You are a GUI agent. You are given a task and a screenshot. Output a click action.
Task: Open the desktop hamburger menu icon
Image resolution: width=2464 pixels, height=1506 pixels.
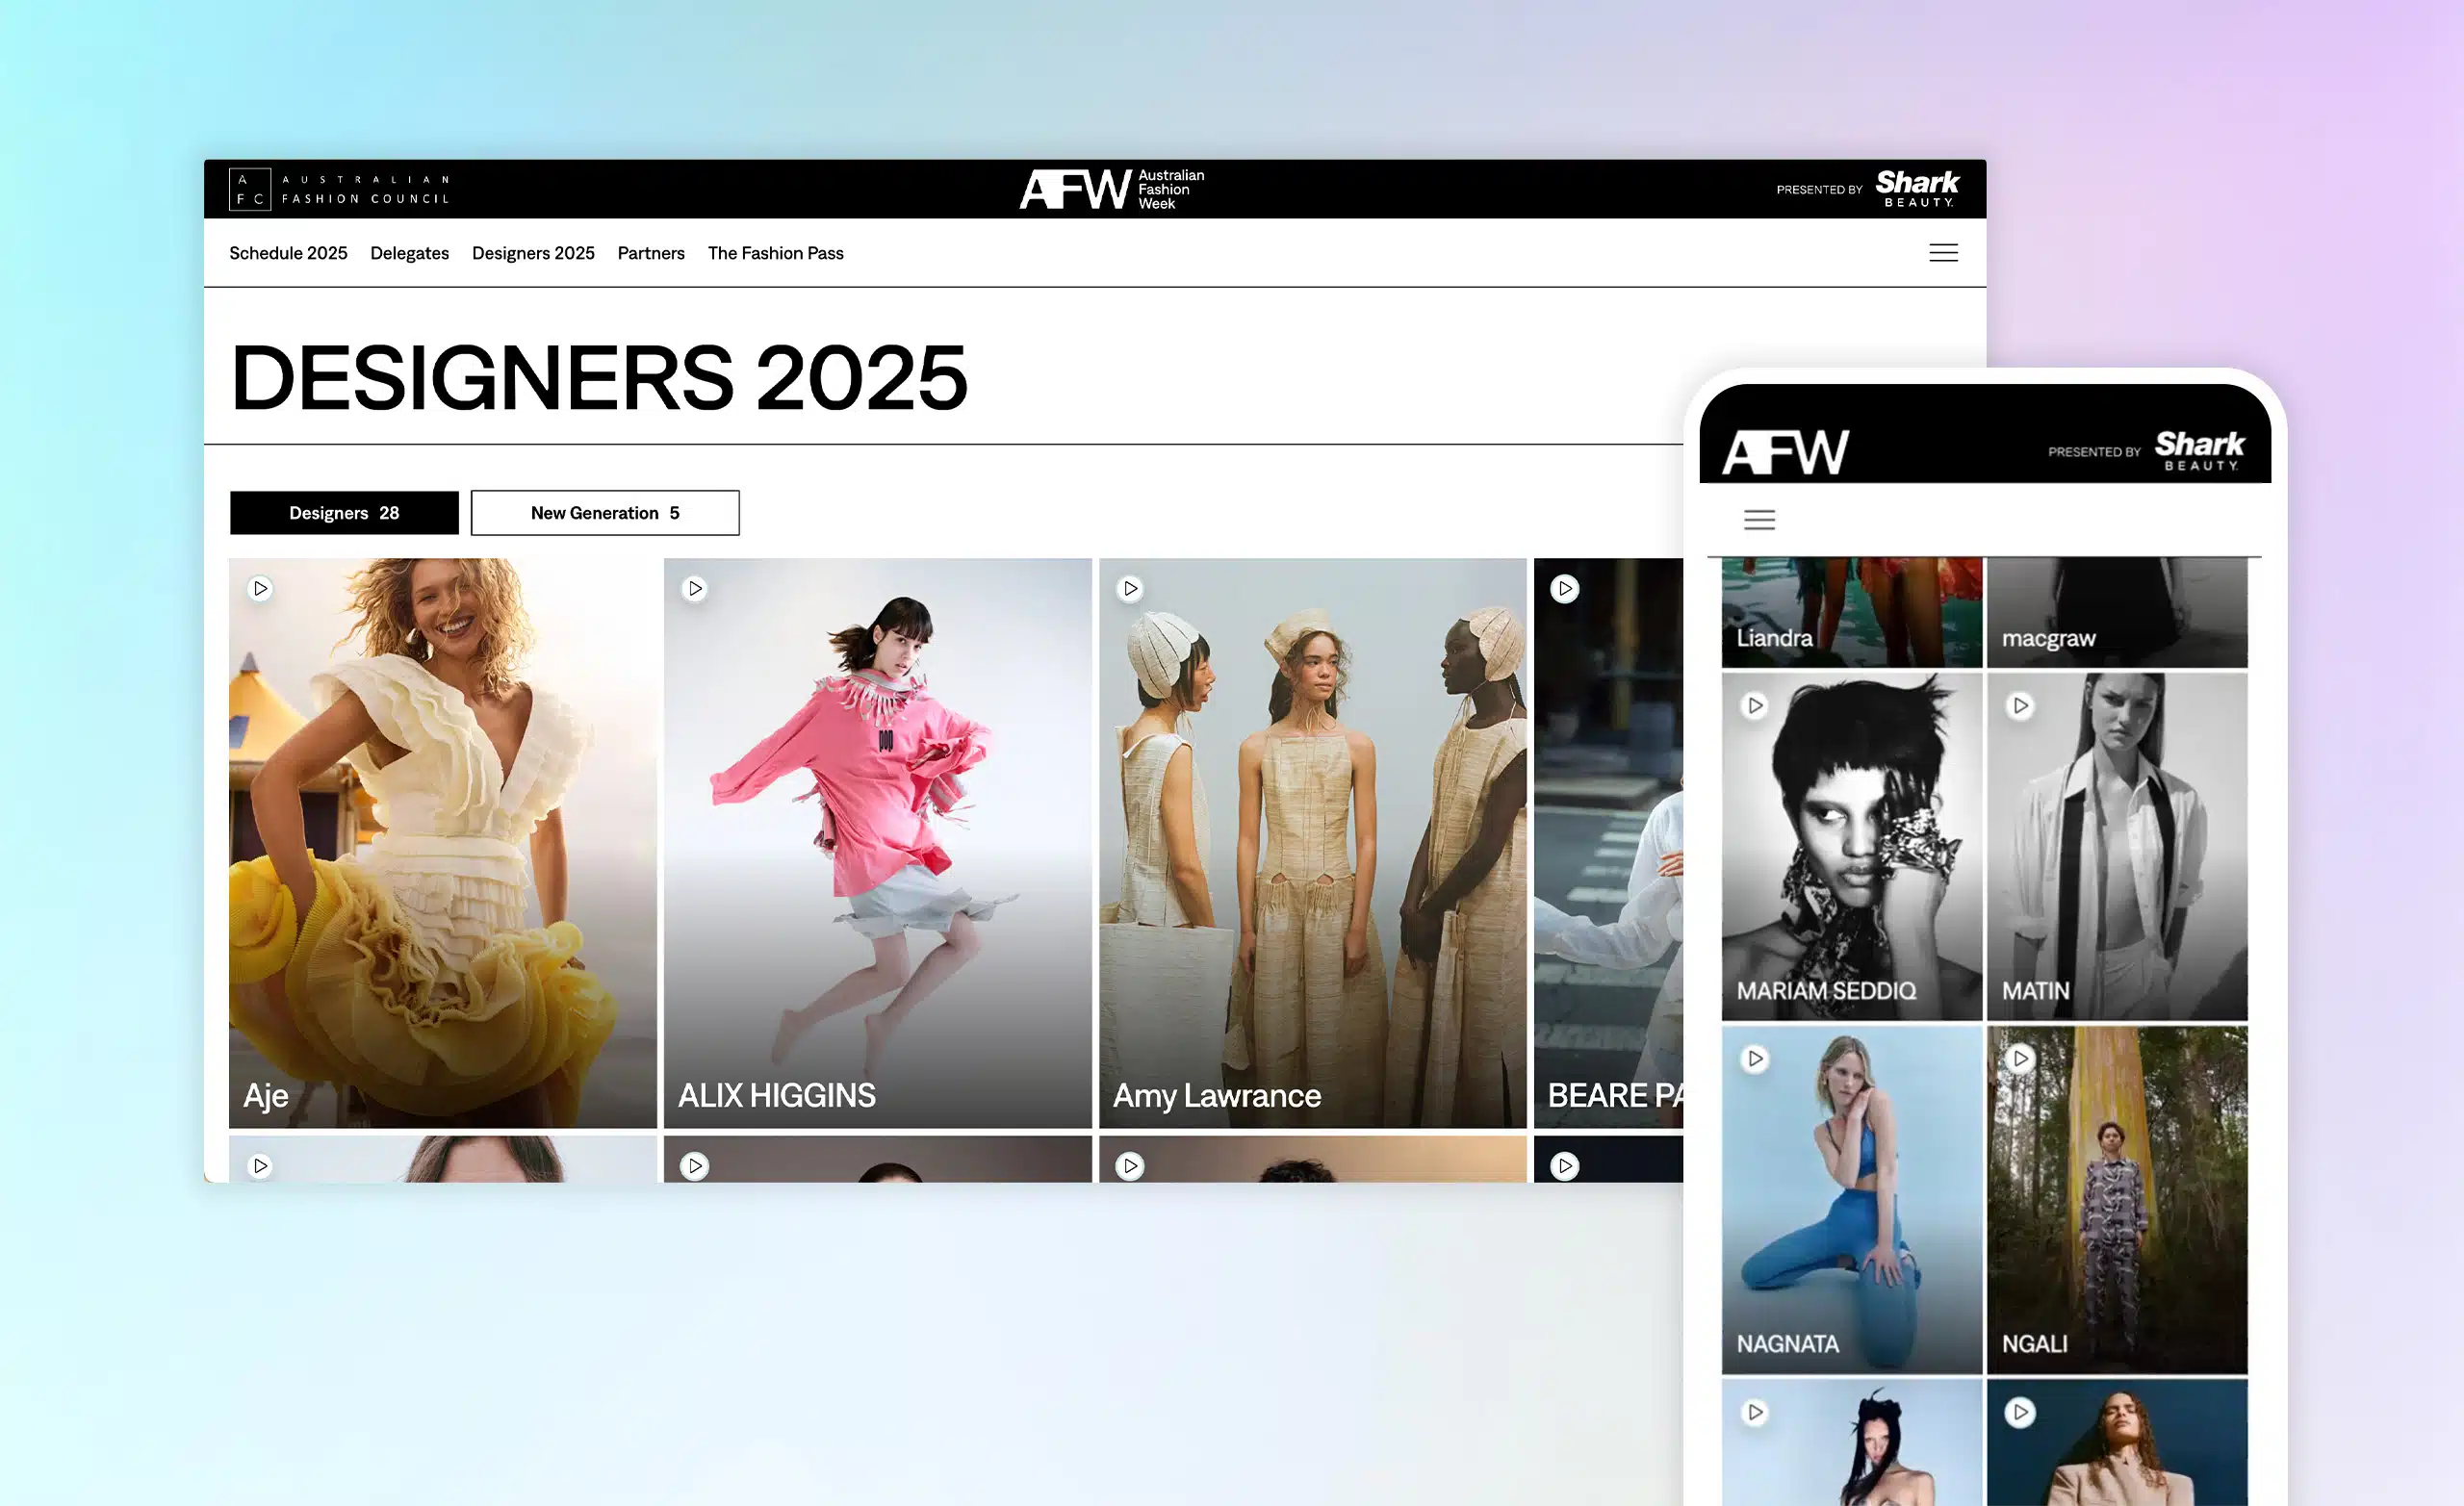[1943, 253]
